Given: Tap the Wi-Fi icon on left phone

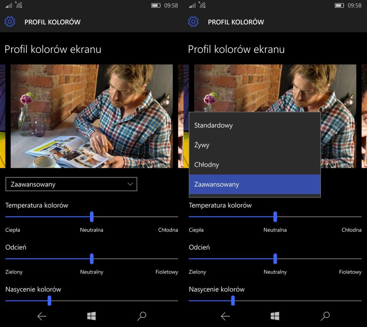Looking at the screenshot, I should [19, 5].
